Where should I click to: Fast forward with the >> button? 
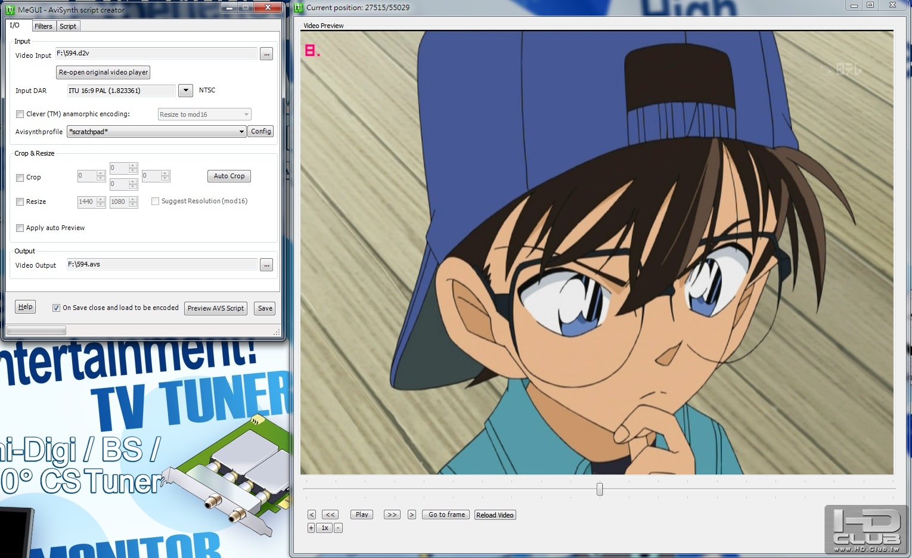click(x=392, y=514)
